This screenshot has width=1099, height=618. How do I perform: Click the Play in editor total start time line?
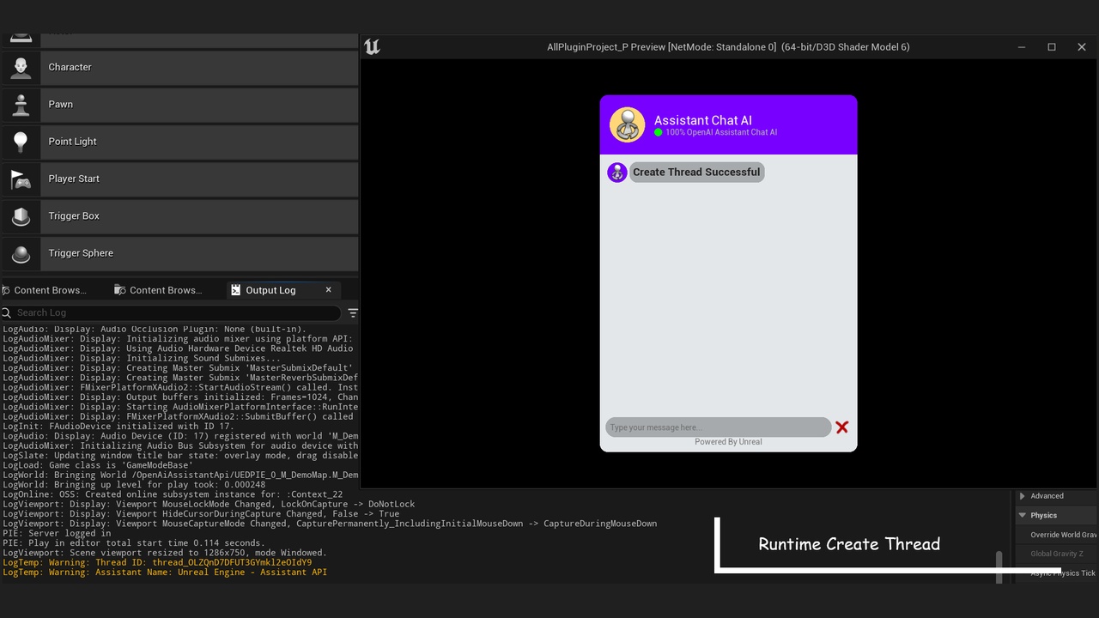click(x=134, y=543)
